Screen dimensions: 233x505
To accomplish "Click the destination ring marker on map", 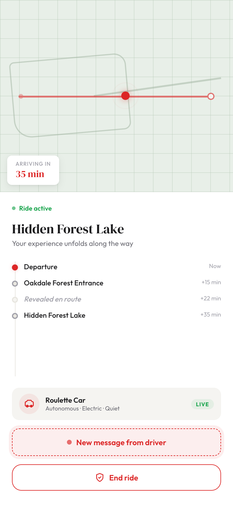I will pos(211,96).
